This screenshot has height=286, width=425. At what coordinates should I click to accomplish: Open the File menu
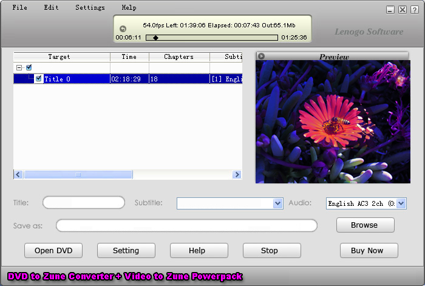(x=19, y=8)
